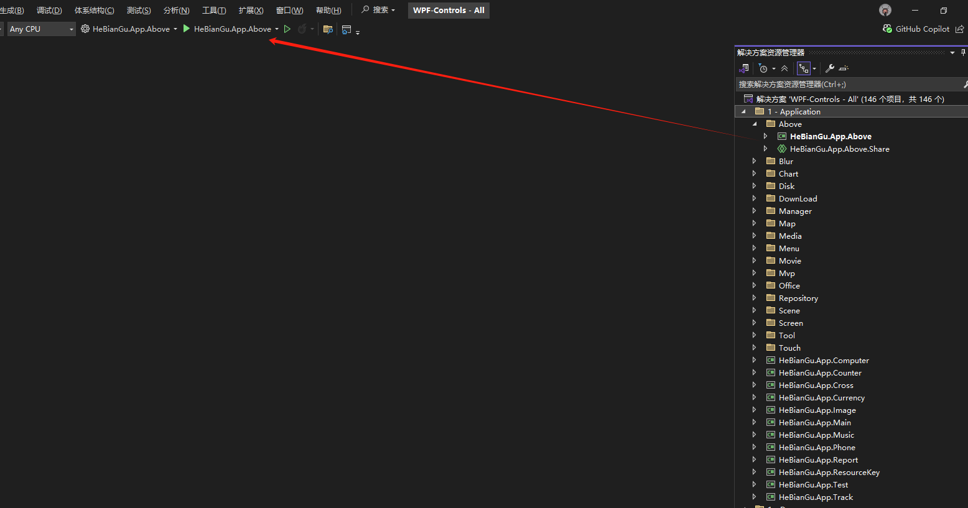The height and width of the screenshot is (508, 968).
Task: Click the C# project icon of HeBianGu.App.Music
Action: tap(771, 435)
